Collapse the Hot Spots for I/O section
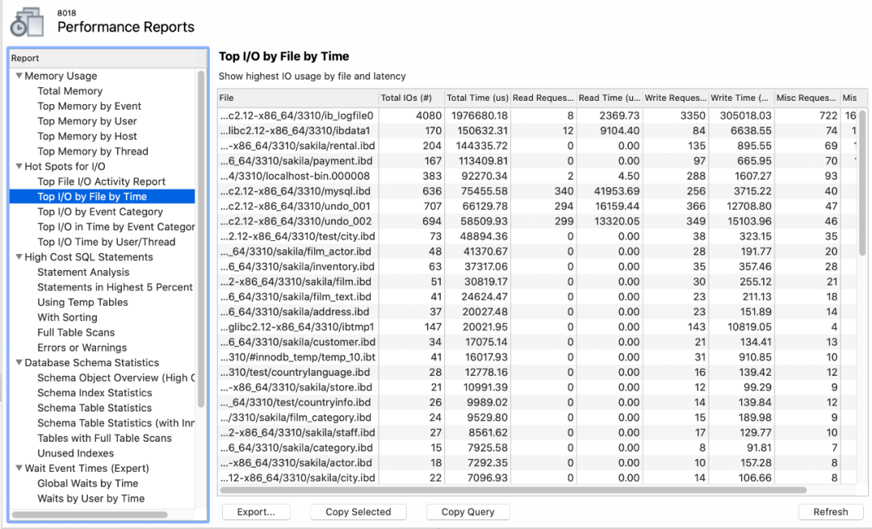Image resolution: width=872 pixels, height=529 pixels. [19, 167]
